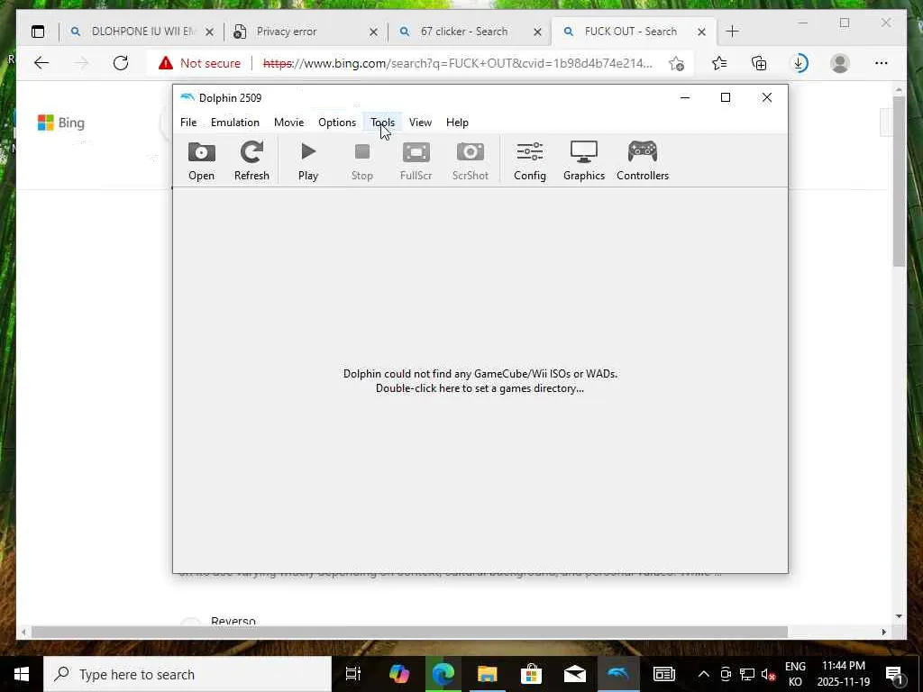This screenshot has height=692, width=923.
Task: Open the Emulation menu
Action: click(x=235, y=123)
